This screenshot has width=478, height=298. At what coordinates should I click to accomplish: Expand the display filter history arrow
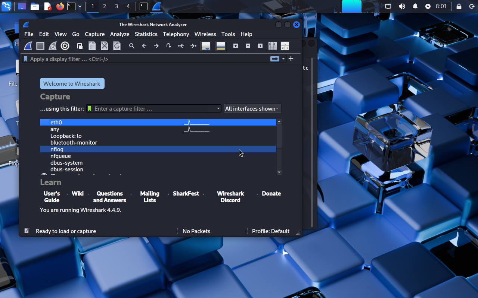(283, 59)
